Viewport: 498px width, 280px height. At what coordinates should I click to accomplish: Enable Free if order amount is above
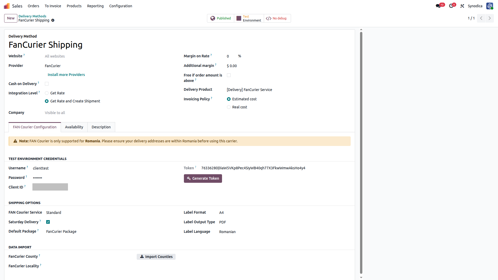(x=229, y=75)
